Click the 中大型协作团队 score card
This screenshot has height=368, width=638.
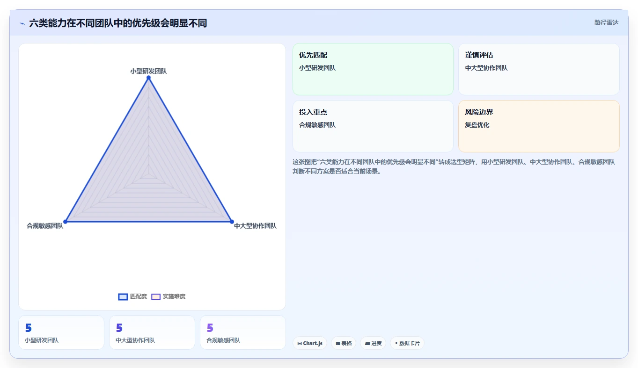click(x=152, y=332)
